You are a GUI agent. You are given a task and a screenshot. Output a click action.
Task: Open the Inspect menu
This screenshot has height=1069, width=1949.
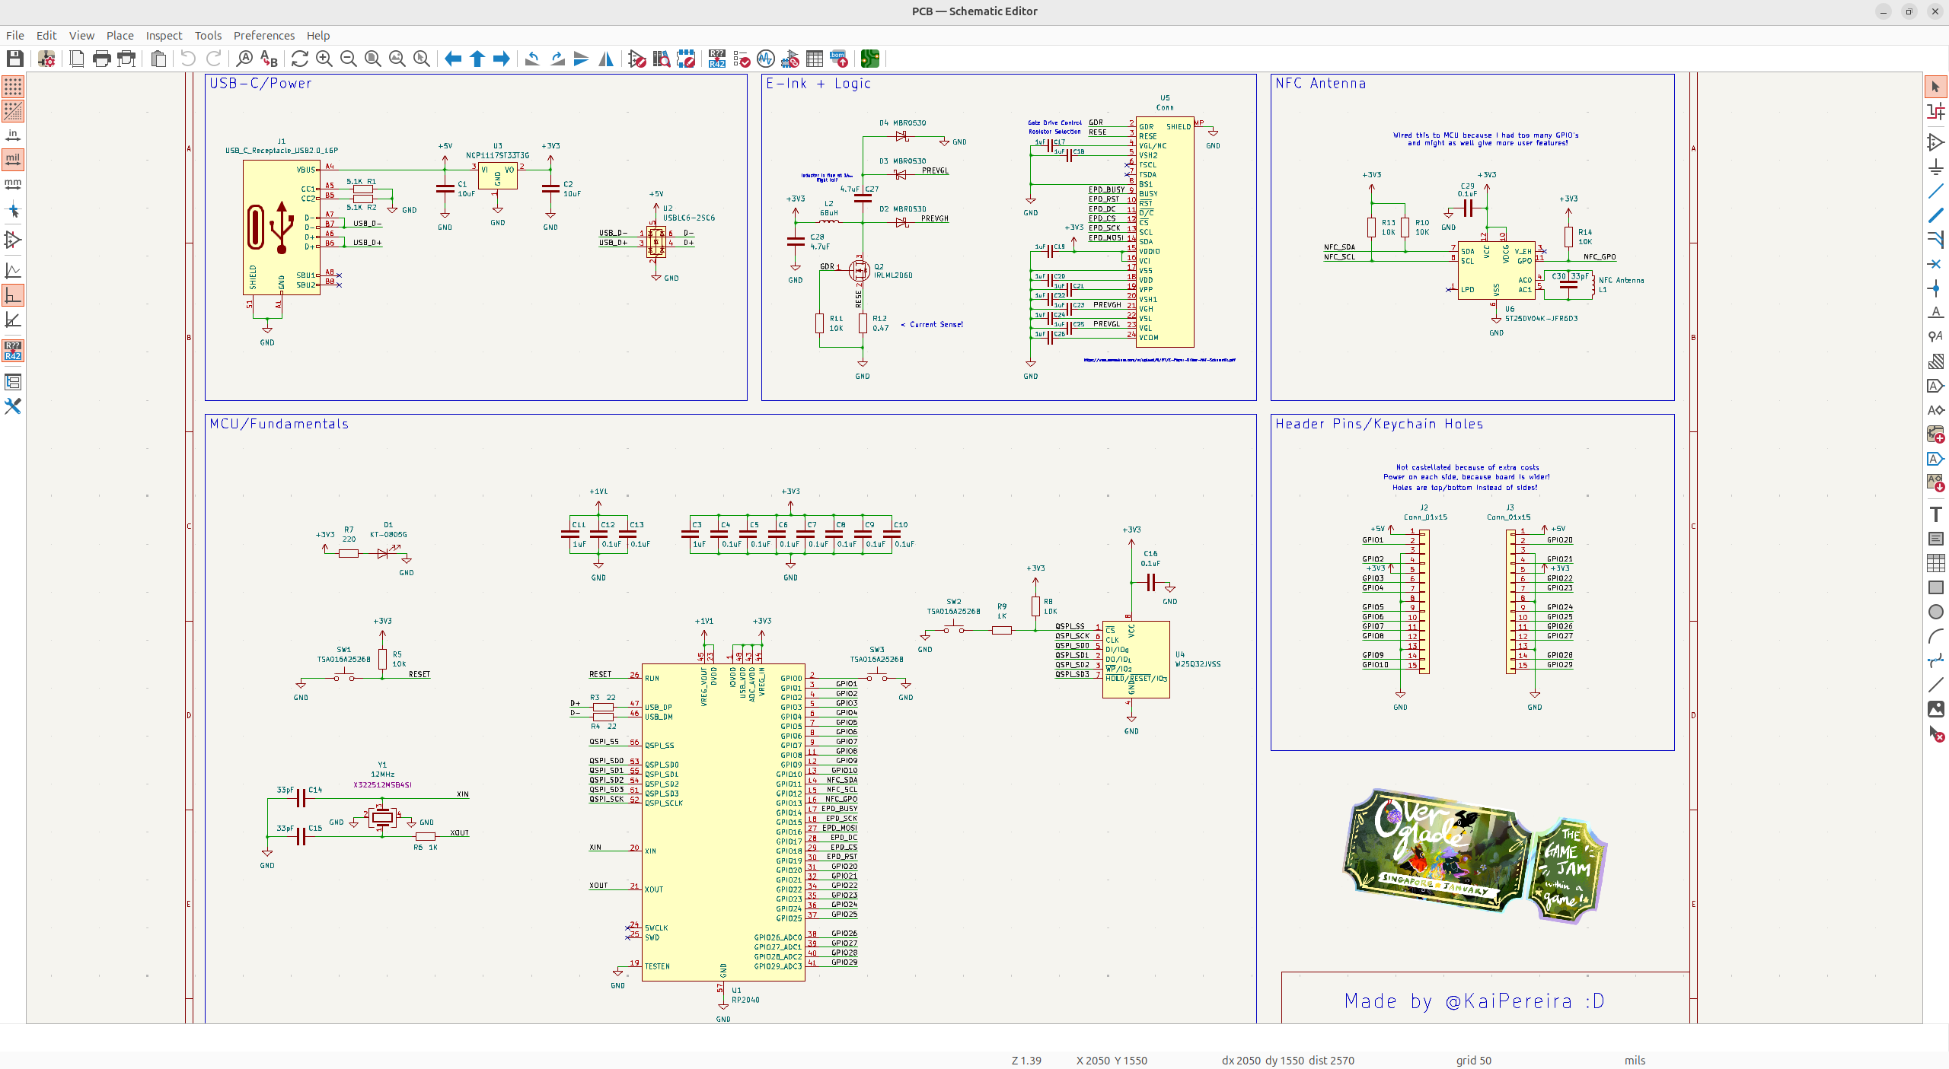[x=164, y=36]
